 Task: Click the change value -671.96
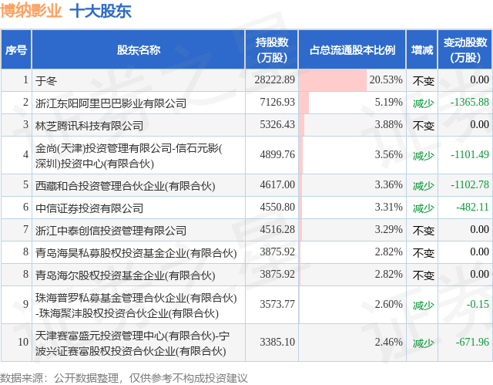coord(472,343)
